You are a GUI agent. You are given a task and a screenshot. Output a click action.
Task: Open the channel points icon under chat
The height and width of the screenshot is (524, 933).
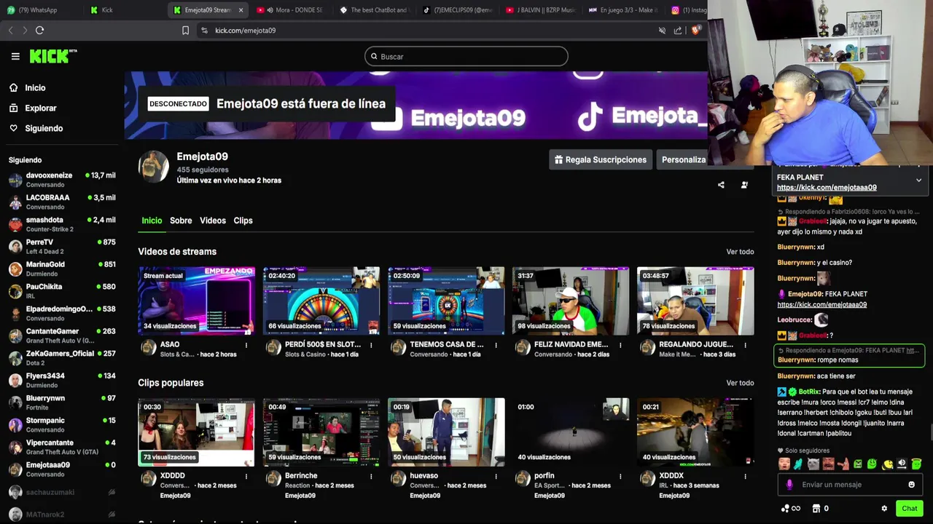click(x=786, y=509)
